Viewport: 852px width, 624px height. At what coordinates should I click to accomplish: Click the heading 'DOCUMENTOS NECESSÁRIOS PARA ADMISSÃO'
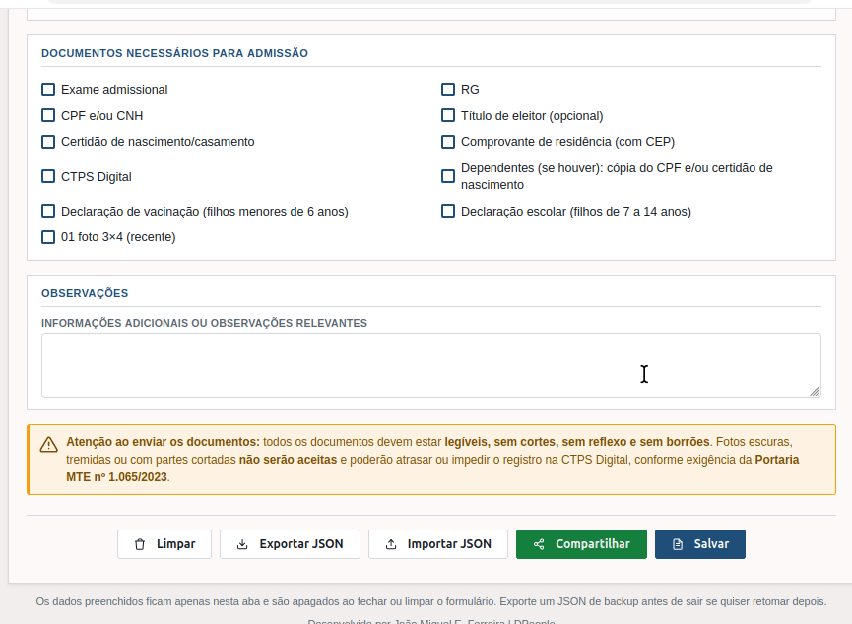(175, 53)
